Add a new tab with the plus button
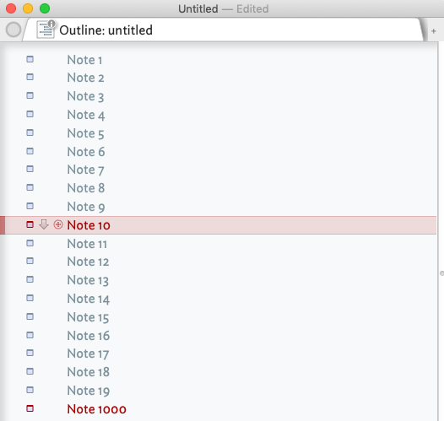Screen dimensions: 444x421 tap(434, 31)
